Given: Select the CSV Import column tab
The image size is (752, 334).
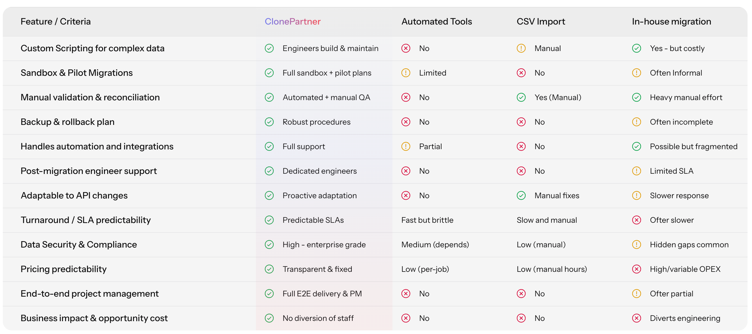Looking at the screenshot, I should [541, 21].
